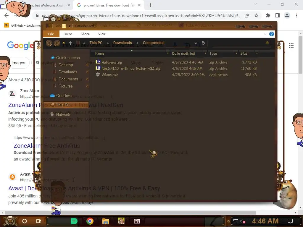Toggle Chrome side panel icon

[x=278, y=15]
